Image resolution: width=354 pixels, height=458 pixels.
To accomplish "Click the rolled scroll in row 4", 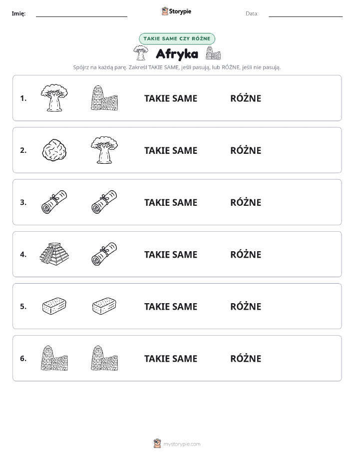I will coord(104,254).
